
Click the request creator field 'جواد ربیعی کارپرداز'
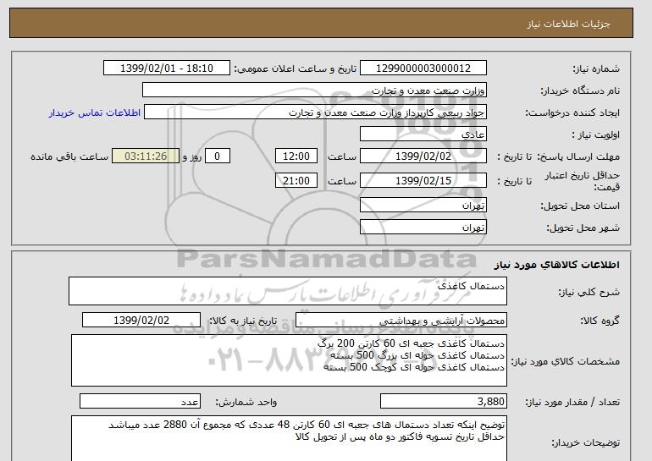(315, 113)
